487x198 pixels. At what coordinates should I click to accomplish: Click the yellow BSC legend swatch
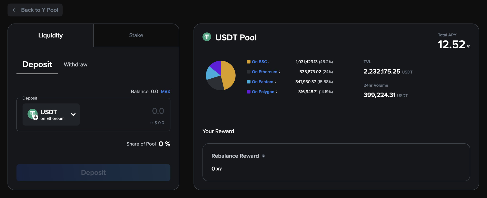pos(249,62)
